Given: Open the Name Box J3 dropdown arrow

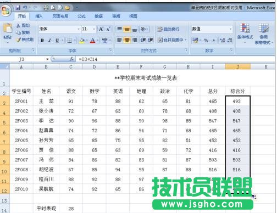Looking at the screenshot, I should pyautogui.click(x=47, y=59).
